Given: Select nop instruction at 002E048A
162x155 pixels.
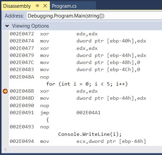Looking at the screenshot, I should pos(29,77).
